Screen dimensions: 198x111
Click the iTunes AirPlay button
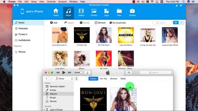tap(87, 73)
